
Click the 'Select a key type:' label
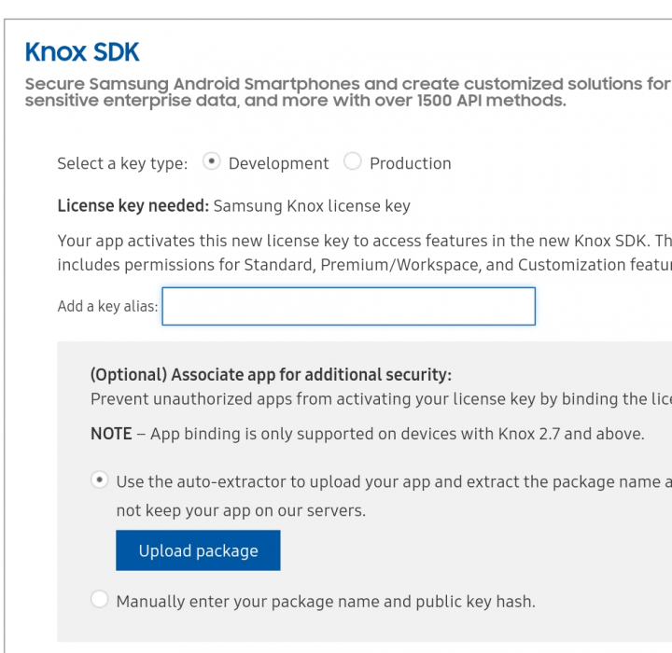tap(122, 163)
